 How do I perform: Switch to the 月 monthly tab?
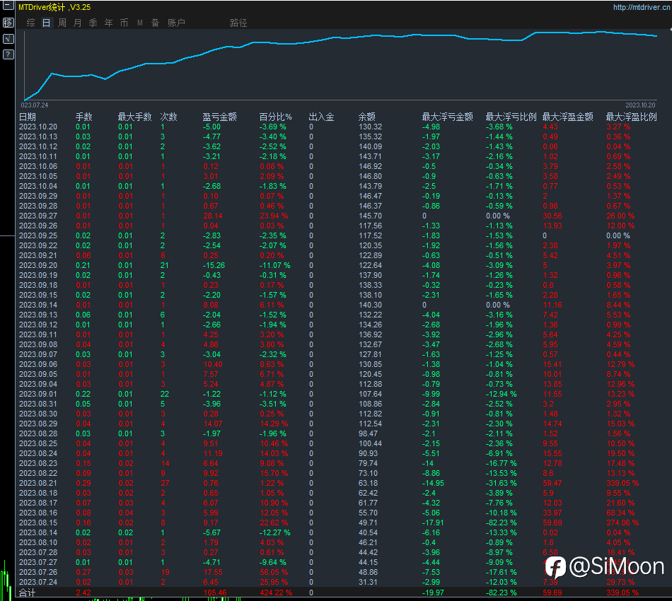(78, 23)
